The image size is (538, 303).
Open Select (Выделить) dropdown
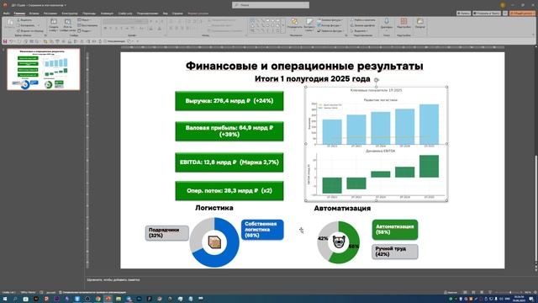pyautogui.click(x=359, y=30)
